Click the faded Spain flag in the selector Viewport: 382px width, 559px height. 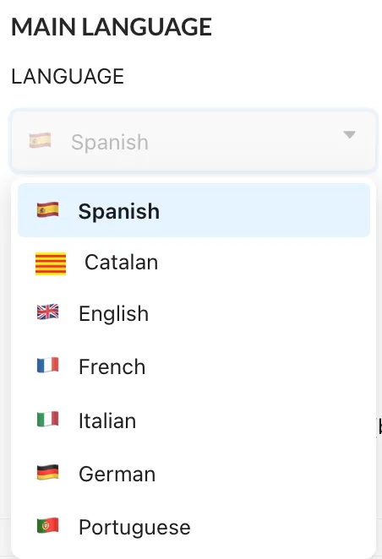(x=40, y=140)
